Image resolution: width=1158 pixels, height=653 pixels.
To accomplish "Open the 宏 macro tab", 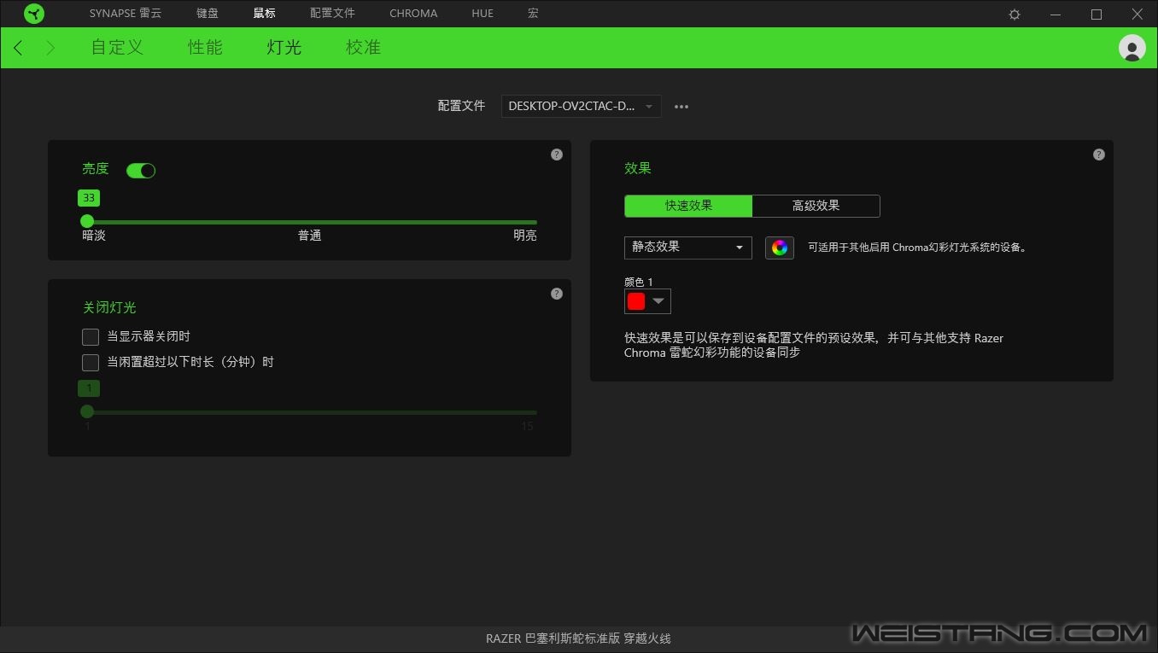I will [x=533, y=14].
